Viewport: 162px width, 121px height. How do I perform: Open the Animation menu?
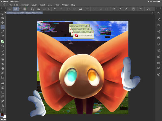pyautogui.click(x=25, y=5)
